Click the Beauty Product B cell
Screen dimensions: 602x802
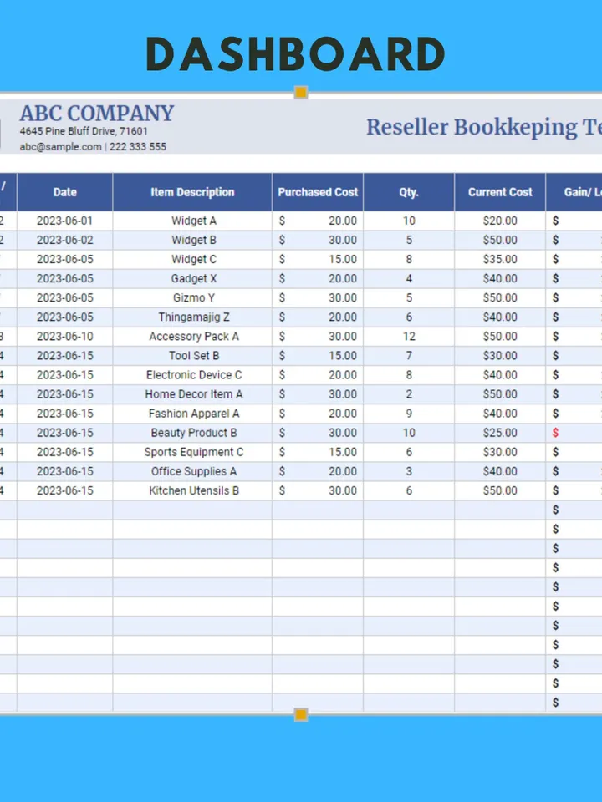193,433
